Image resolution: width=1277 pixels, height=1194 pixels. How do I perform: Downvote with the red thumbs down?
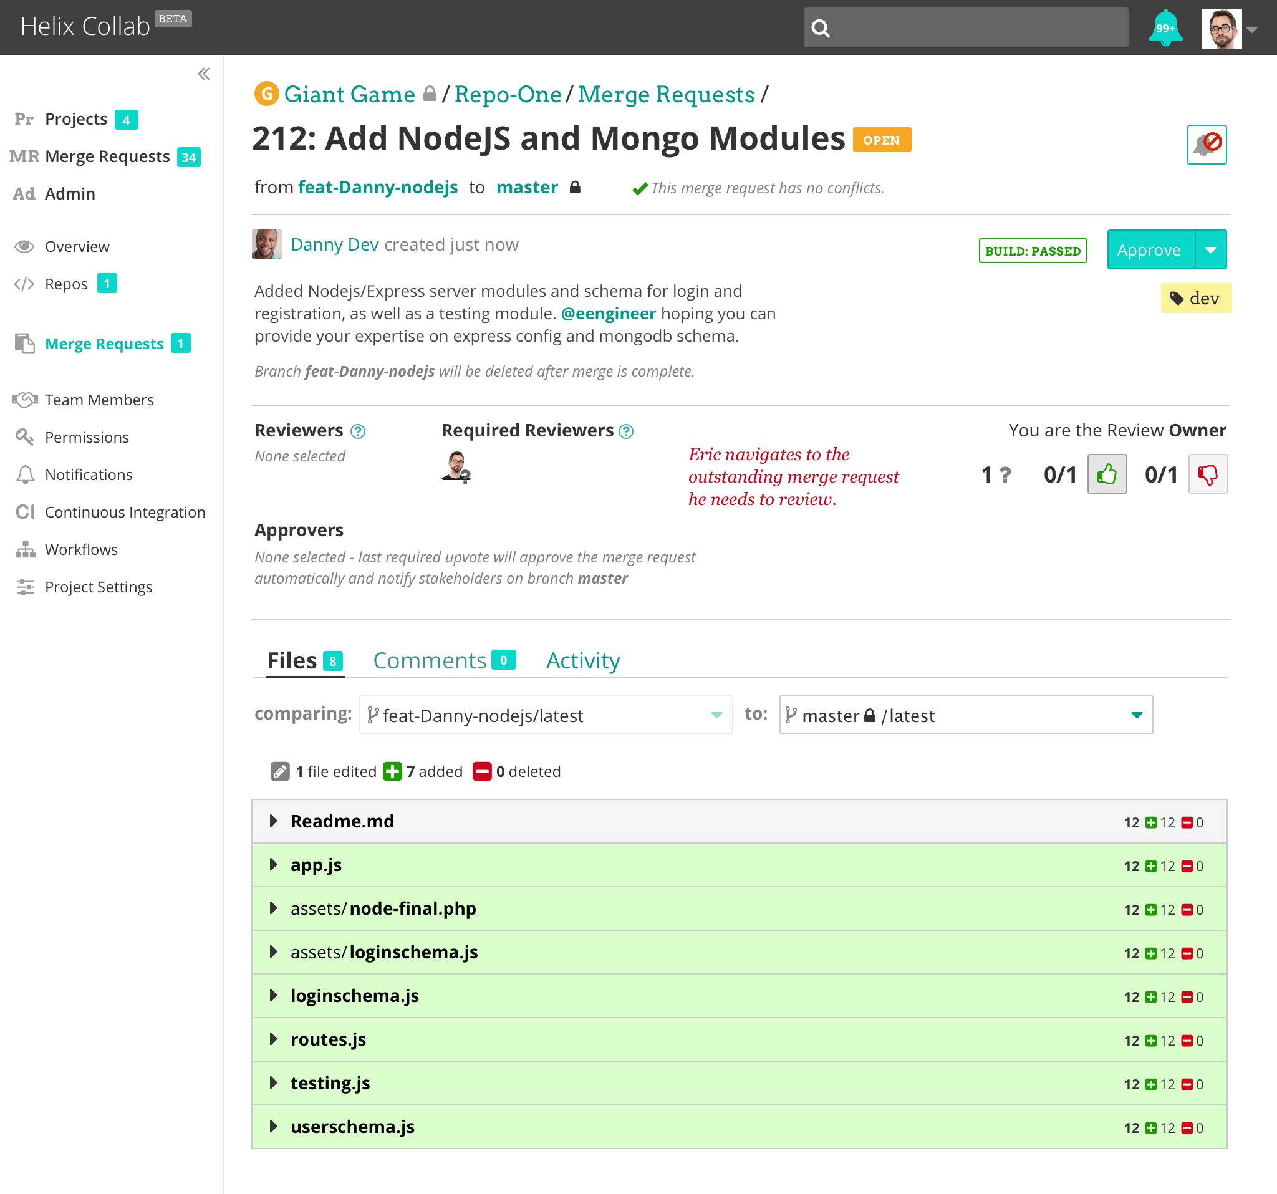[1207, 474]
